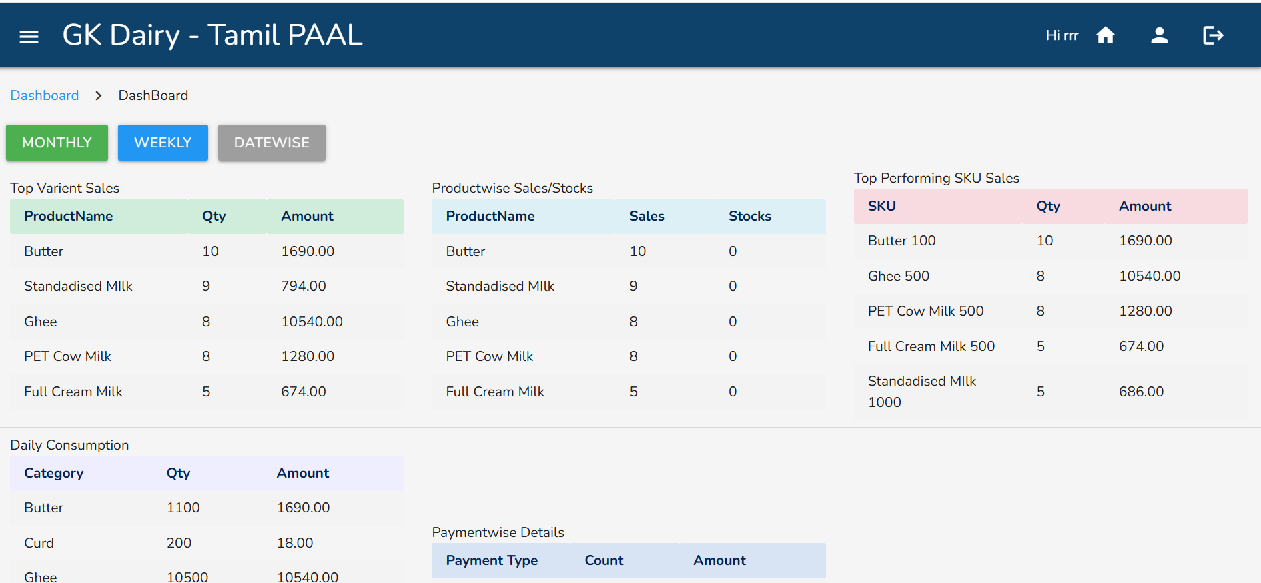Show the MONTHLY report view
This screenshot has height=583, width=1261.
pyautogui.click(x=57, y=143)
